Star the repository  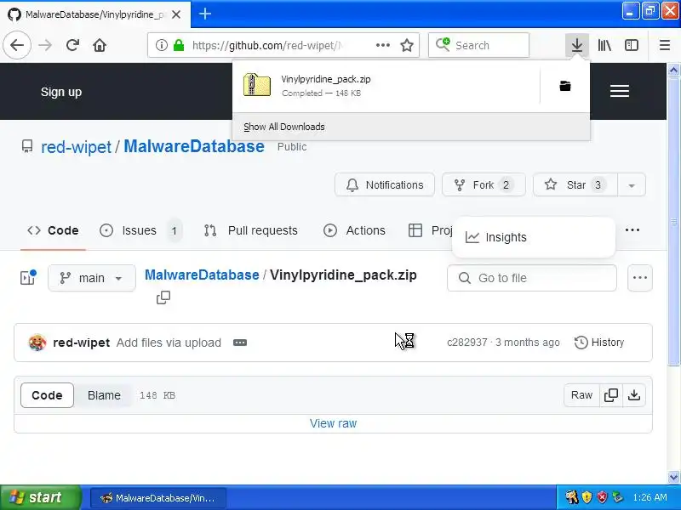click(x=575, y=184)
